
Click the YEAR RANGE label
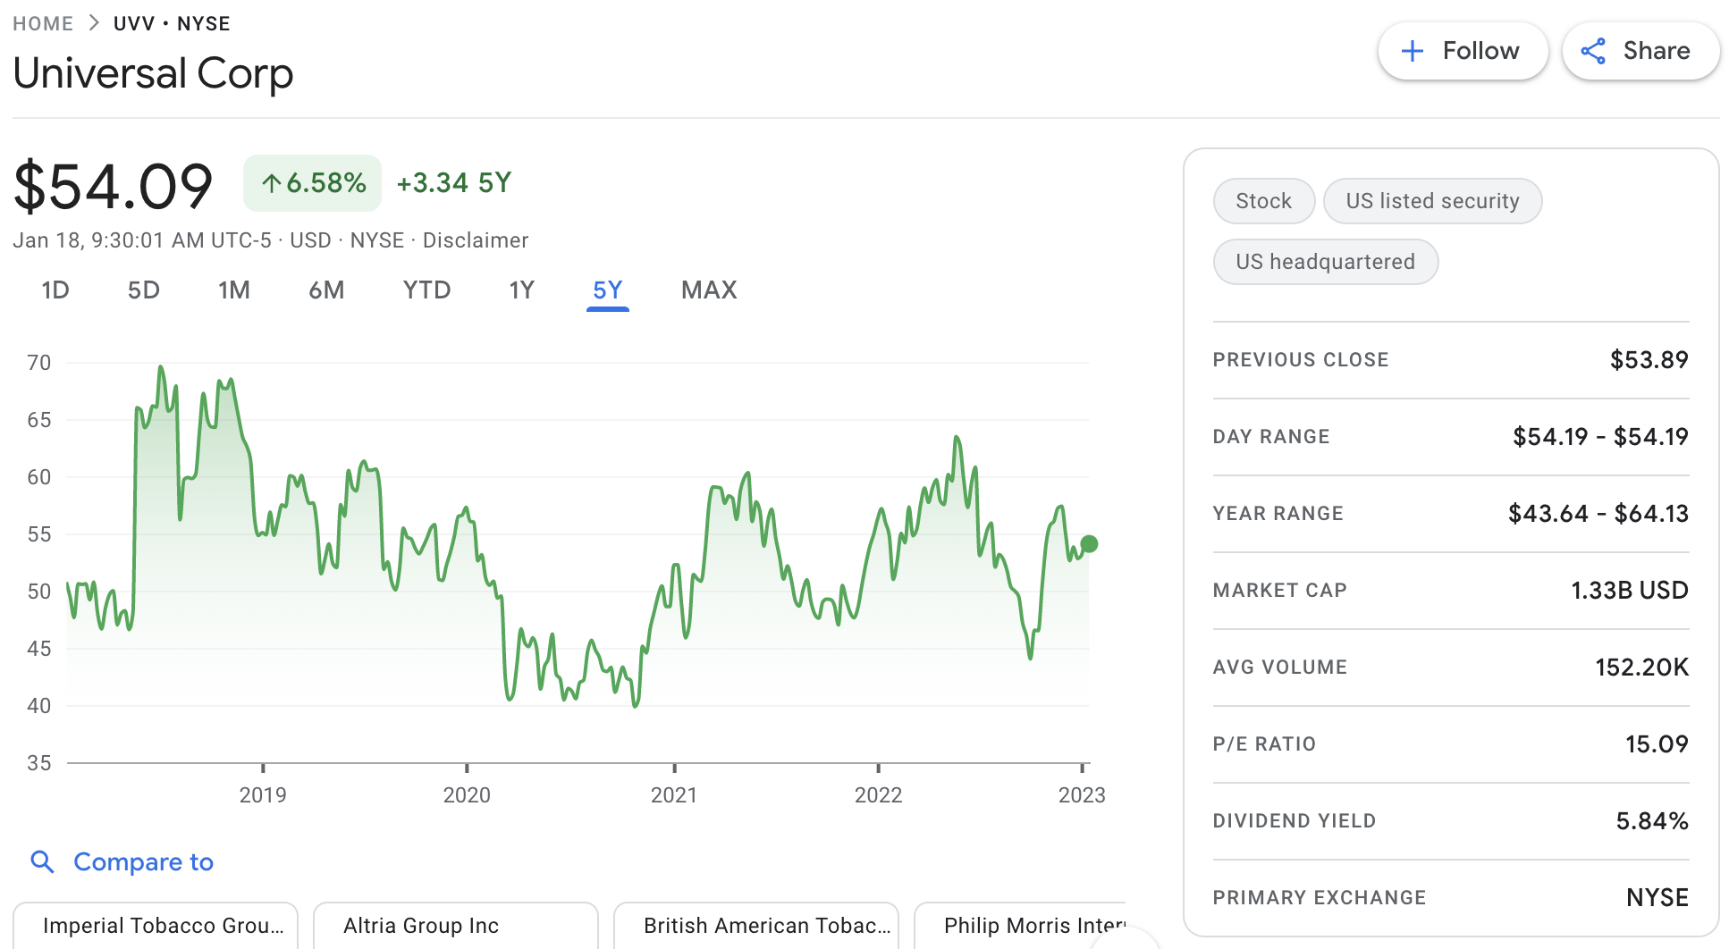(1278, 514)
